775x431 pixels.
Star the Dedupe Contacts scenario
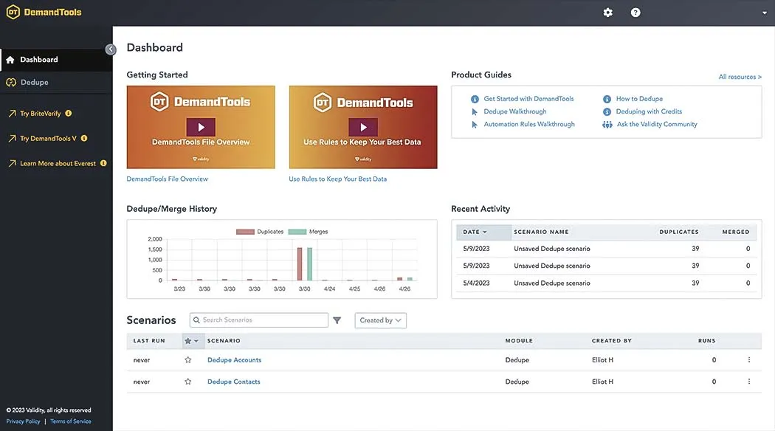(187, 382)
